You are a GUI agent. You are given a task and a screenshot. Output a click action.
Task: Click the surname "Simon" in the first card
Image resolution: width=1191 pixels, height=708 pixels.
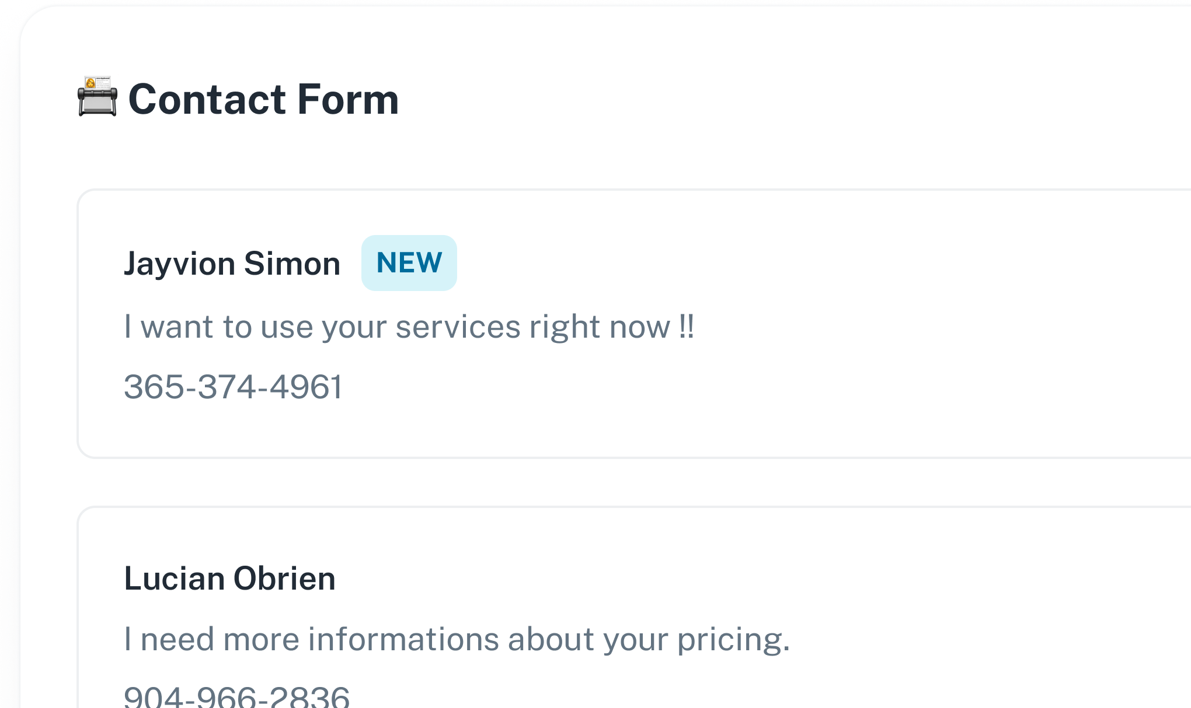click(x=292, y=264)
